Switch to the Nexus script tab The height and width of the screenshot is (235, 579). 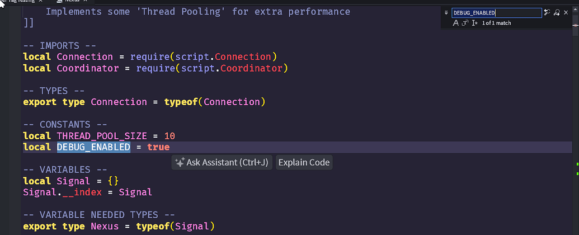click(73, 1)
